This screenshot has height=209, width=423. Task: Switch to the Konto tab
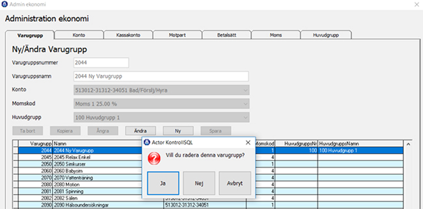click(79, 35)
